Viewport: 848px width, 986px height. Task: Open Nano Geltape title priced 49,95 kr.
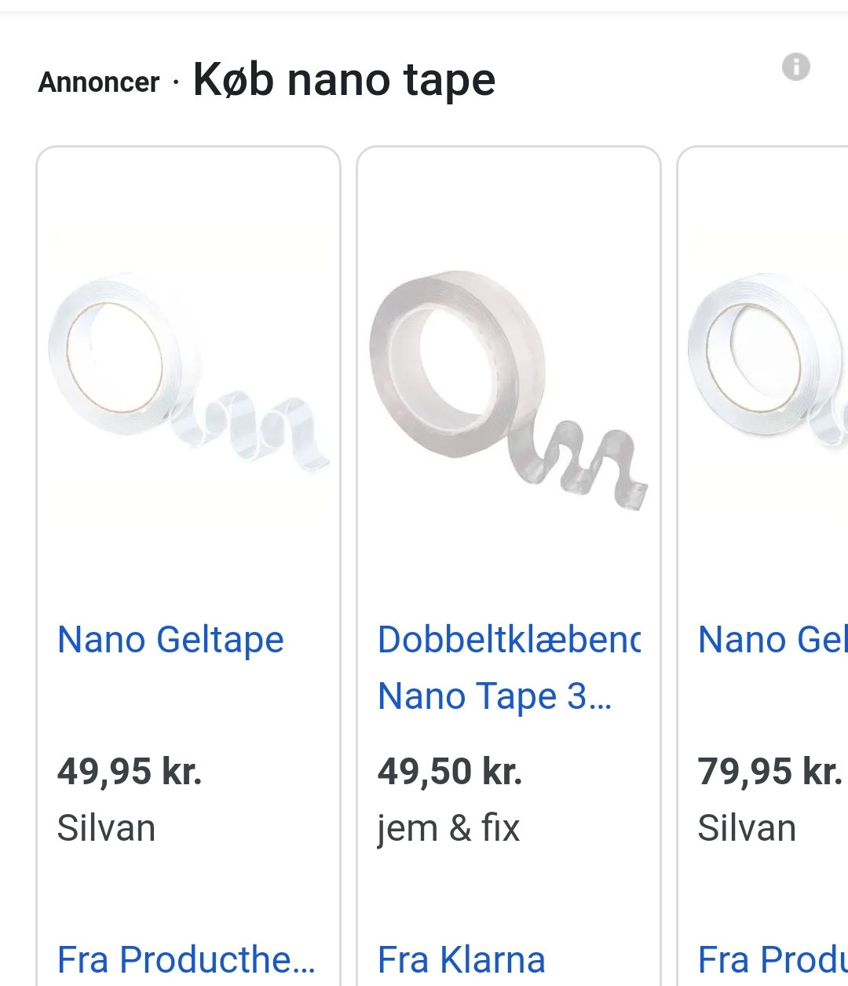170,640
